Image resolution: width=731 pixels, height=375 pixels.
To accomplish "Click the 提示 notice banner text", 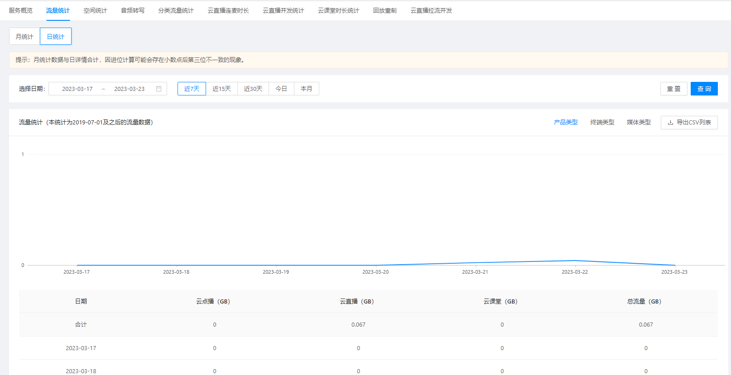I will tap(131, 60).
